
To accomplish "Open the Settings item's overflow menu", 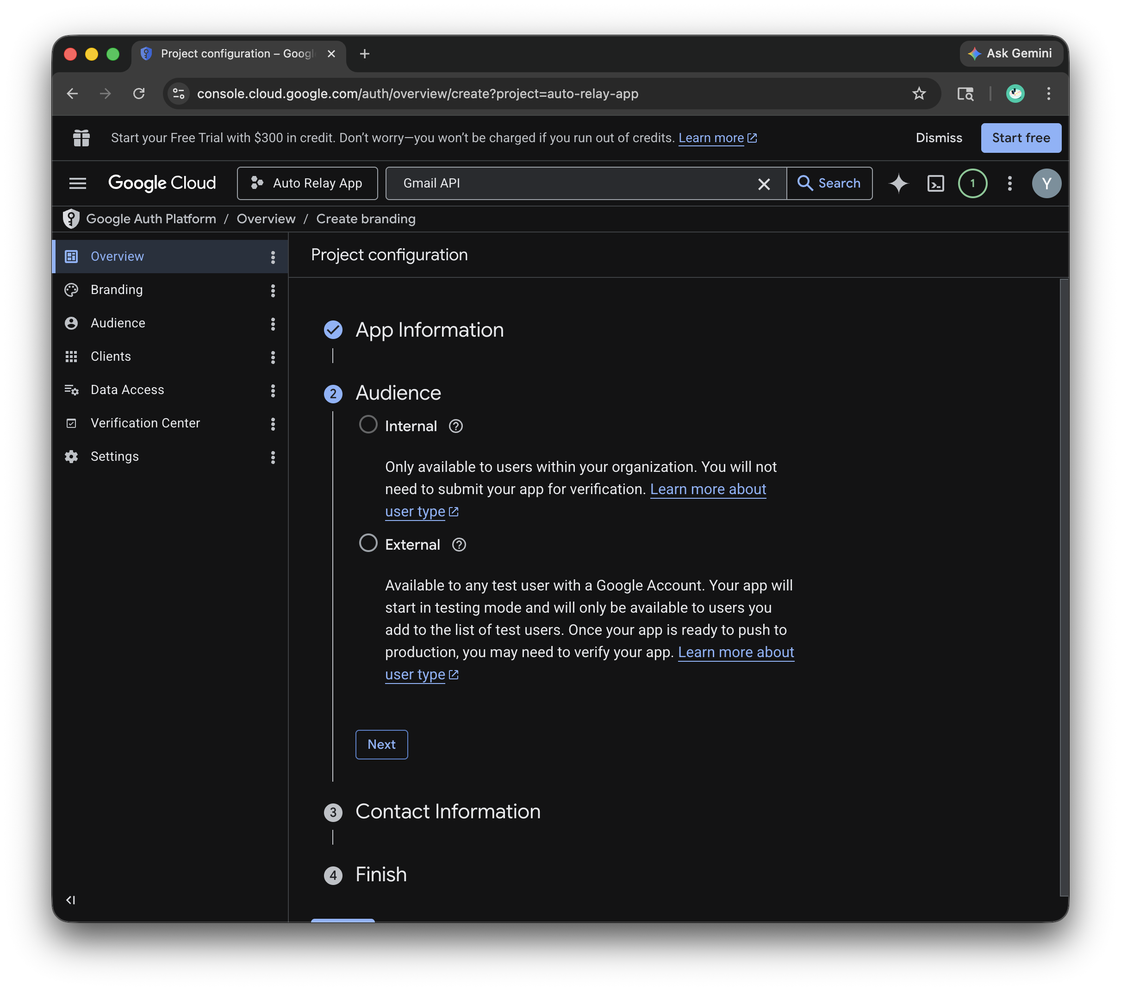I will click(x=273, y=457).
